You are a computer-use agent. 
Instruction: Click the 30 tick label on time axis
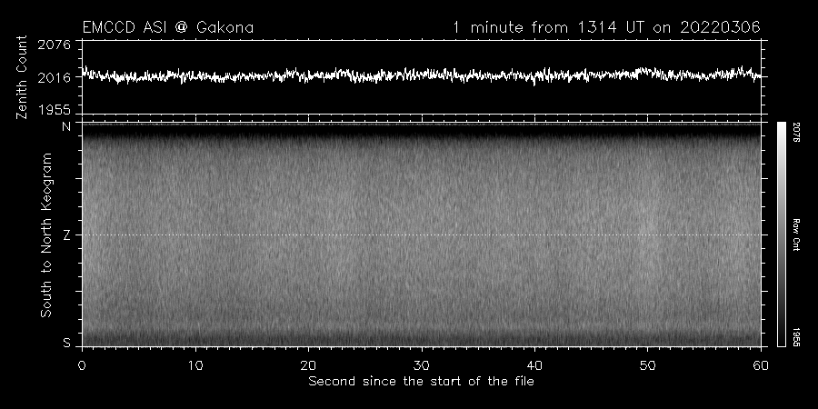click(x=422, y=365)
